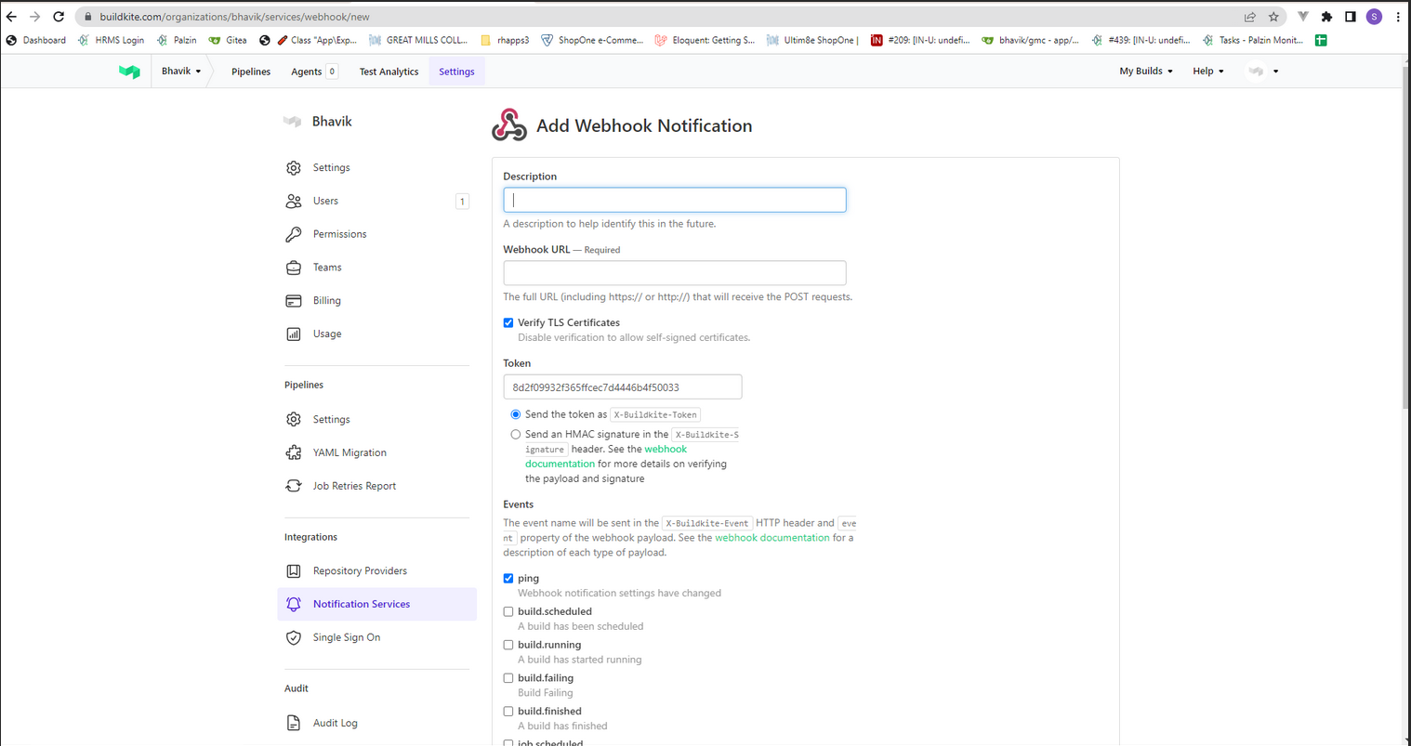Viewport: 1411px width, 746px height.
Task: Open the webhook documentation link under Events
Action: tap(772, 538)
